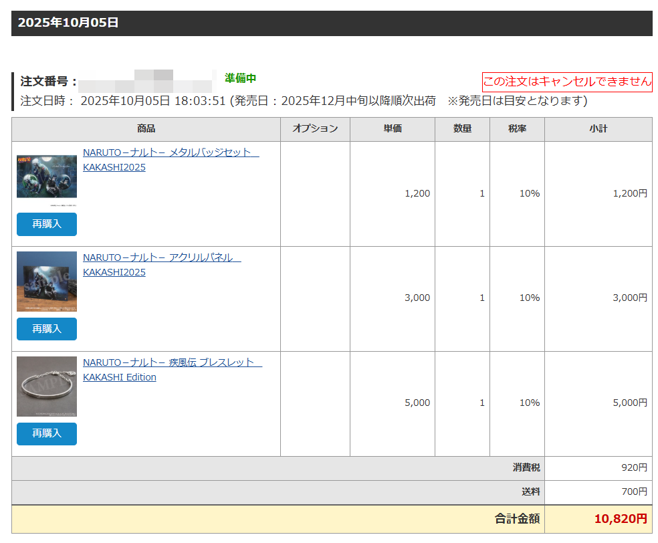Screen dimensions: 658x543
Task: Click the green 準備中 order status
Action: [240, 78]
